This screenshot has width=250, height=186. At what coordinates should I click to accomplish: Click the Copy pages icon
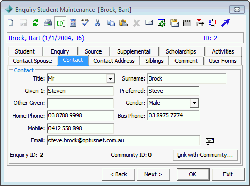(x=111, y=23)
